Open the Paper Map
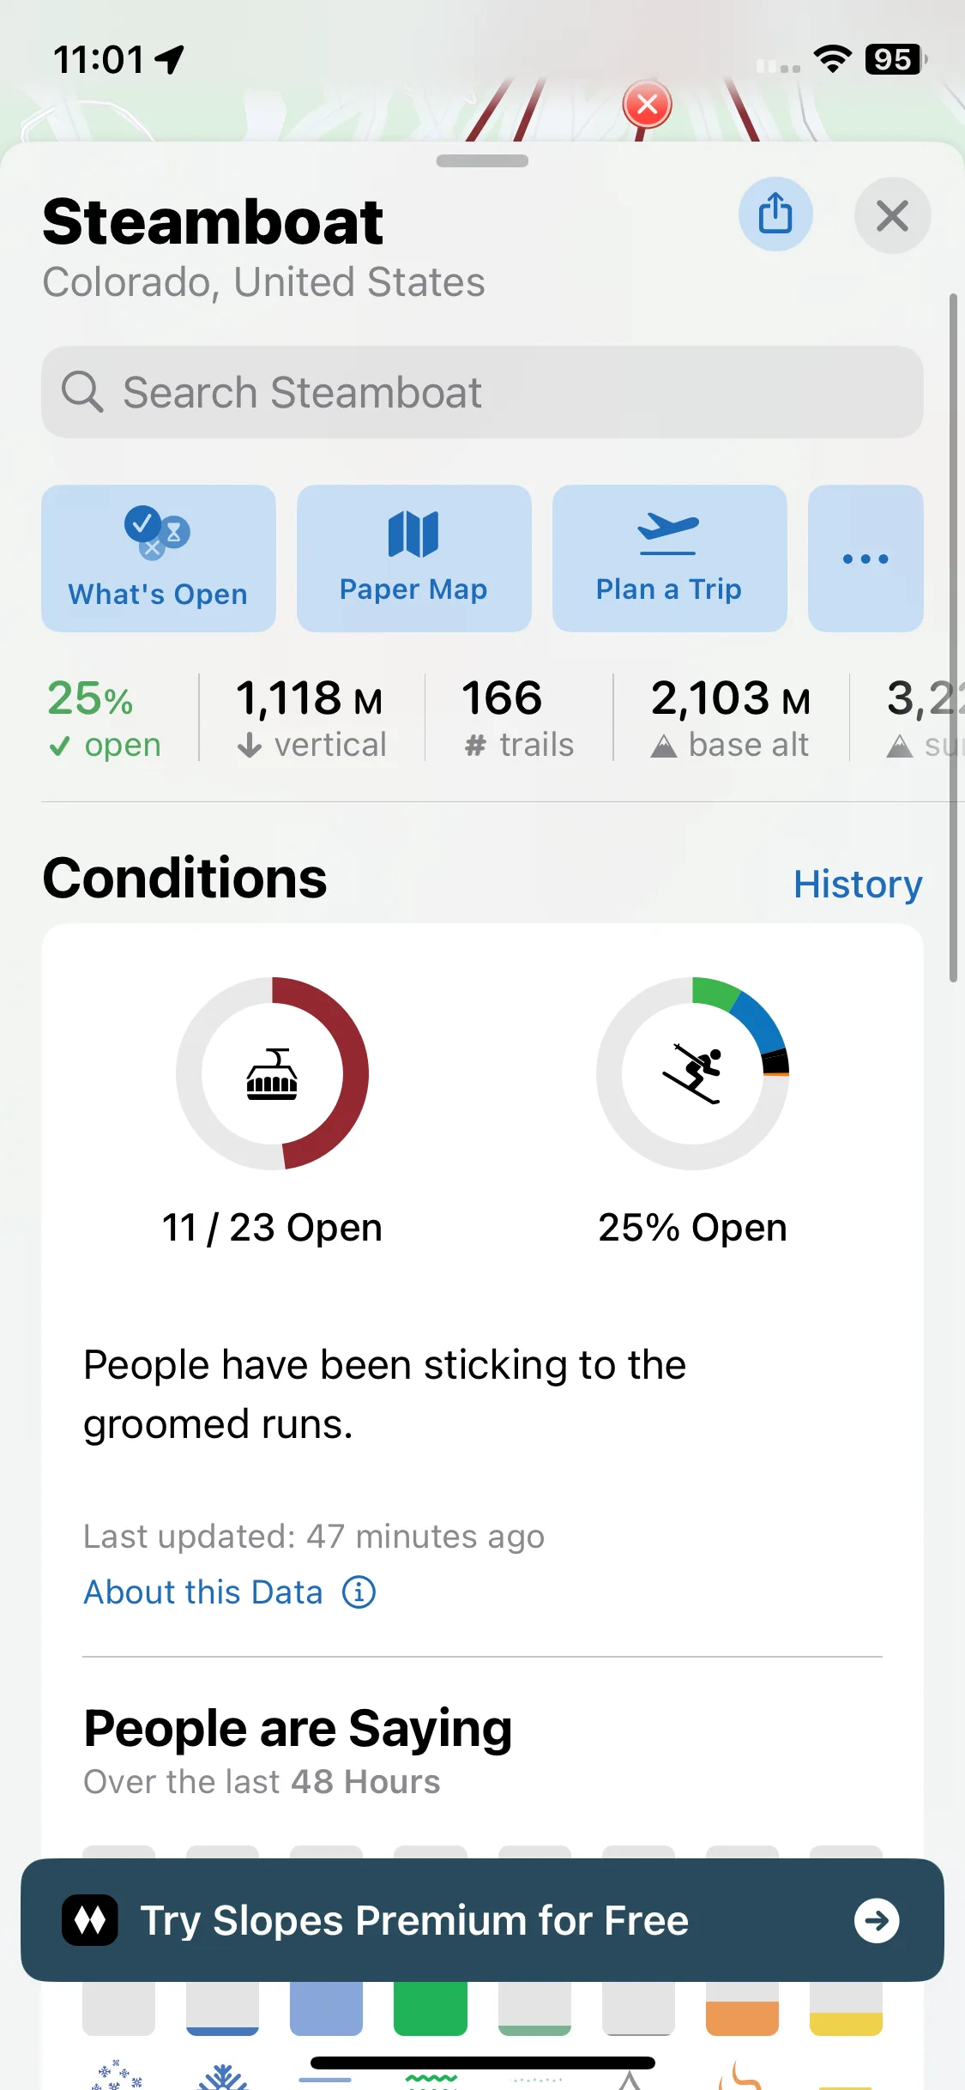 tap(413, 559)
